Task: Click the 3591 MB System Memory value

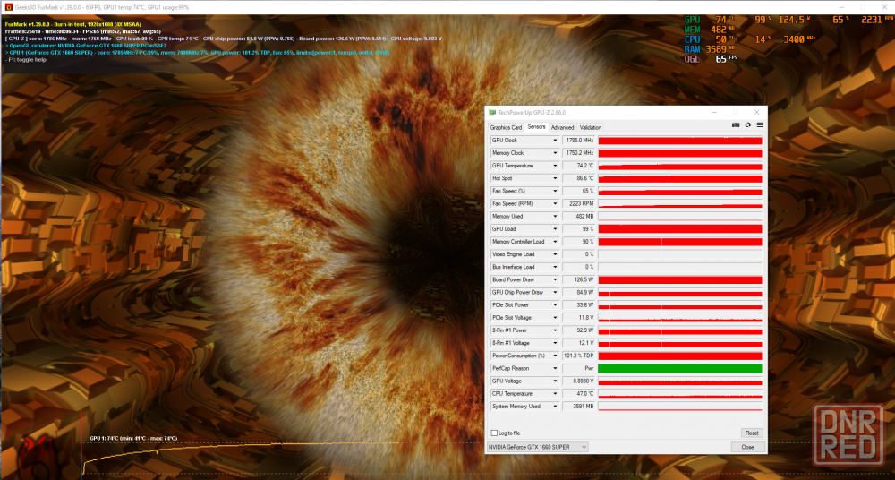Action: tap(579, 407)
